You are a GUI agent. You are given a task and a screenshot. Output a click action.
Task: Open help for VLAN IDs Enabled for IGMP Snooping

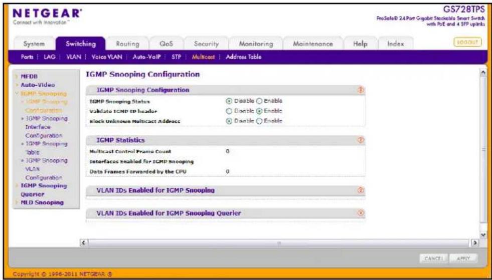tap(361, 190)
